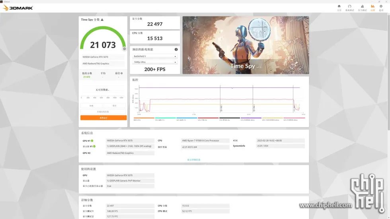The width and height of the screenshot is (390, 219).
Task: Click NVIDIA GeForce RTX 5070 under score gauge
Action: click(103, 57)
